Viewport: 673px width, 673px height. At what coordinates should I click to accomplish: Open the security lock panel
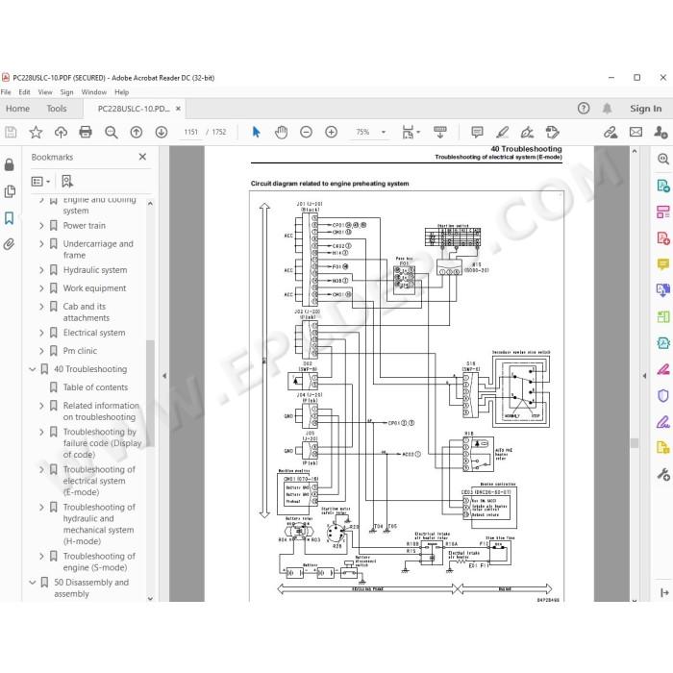(9, 164)
